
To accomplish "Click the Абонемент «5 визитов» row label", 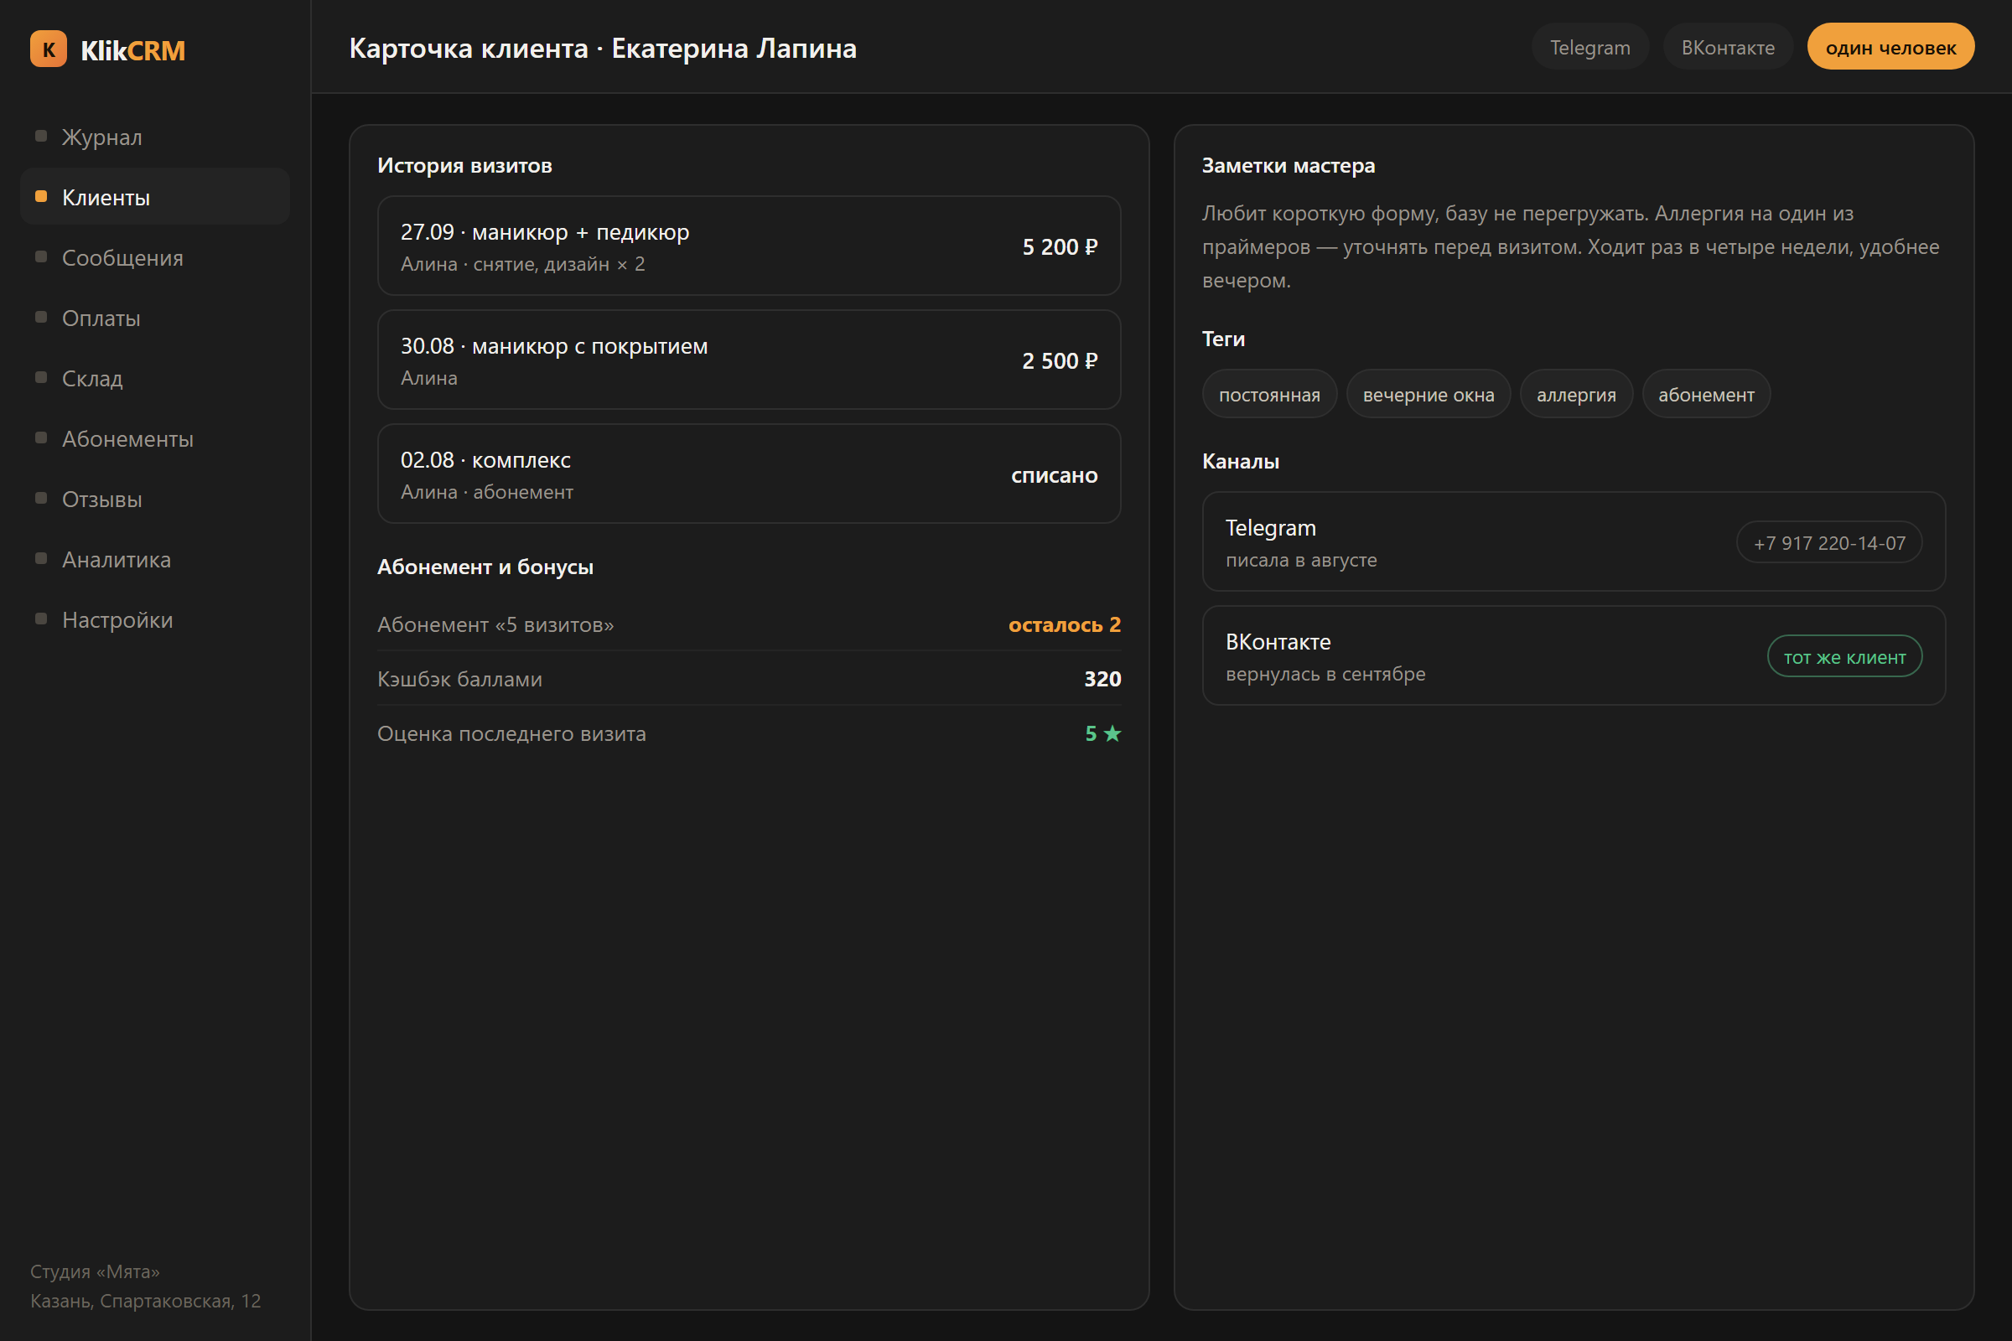I will [x=495, y=625].
